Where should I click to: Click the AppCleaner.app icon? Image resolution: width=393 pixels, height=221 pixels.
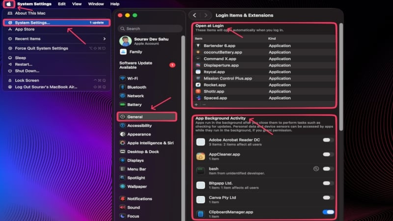coord(200,156)
